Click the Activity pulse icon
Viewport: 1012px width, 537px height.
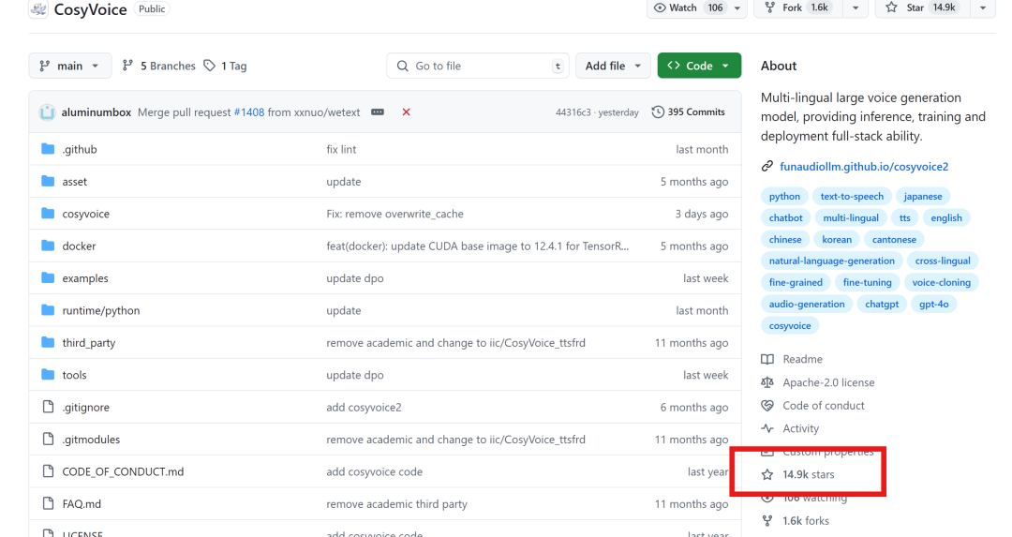[x=767, y=428]
